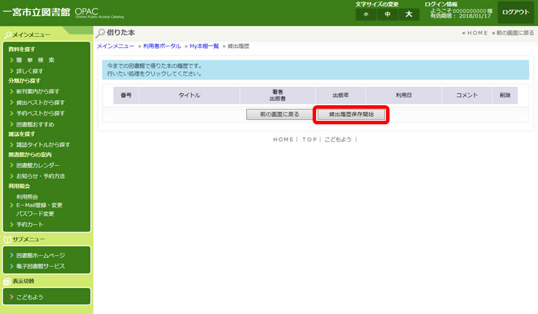Click the コメント column header
The image size is (538, 314).
coord(467,95)
